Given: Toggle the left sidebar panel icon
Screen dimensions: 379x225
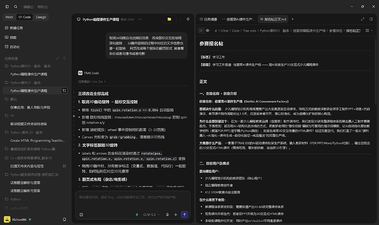Looking at the screenshot, I should coord(7,7).
